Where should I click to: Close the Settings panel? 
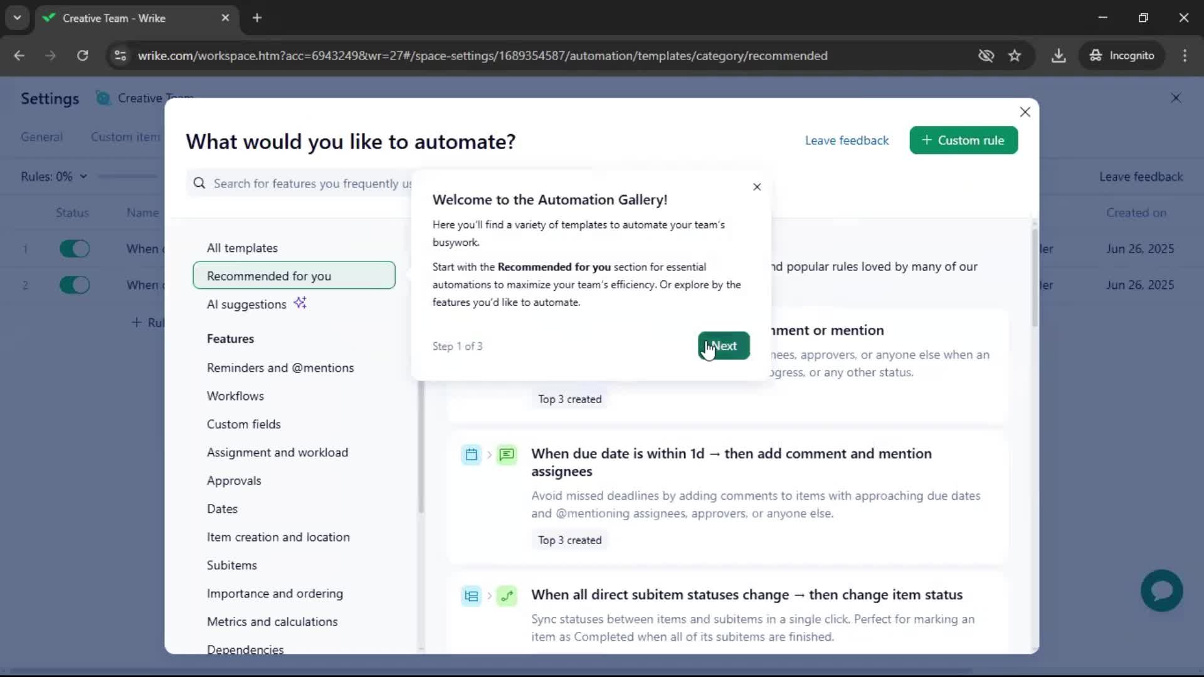coord(1176,98)
